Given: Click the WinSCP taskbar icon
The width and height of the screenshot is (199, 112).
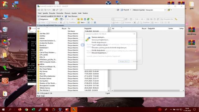Looking at the screenshot, I should click(74, 109).
